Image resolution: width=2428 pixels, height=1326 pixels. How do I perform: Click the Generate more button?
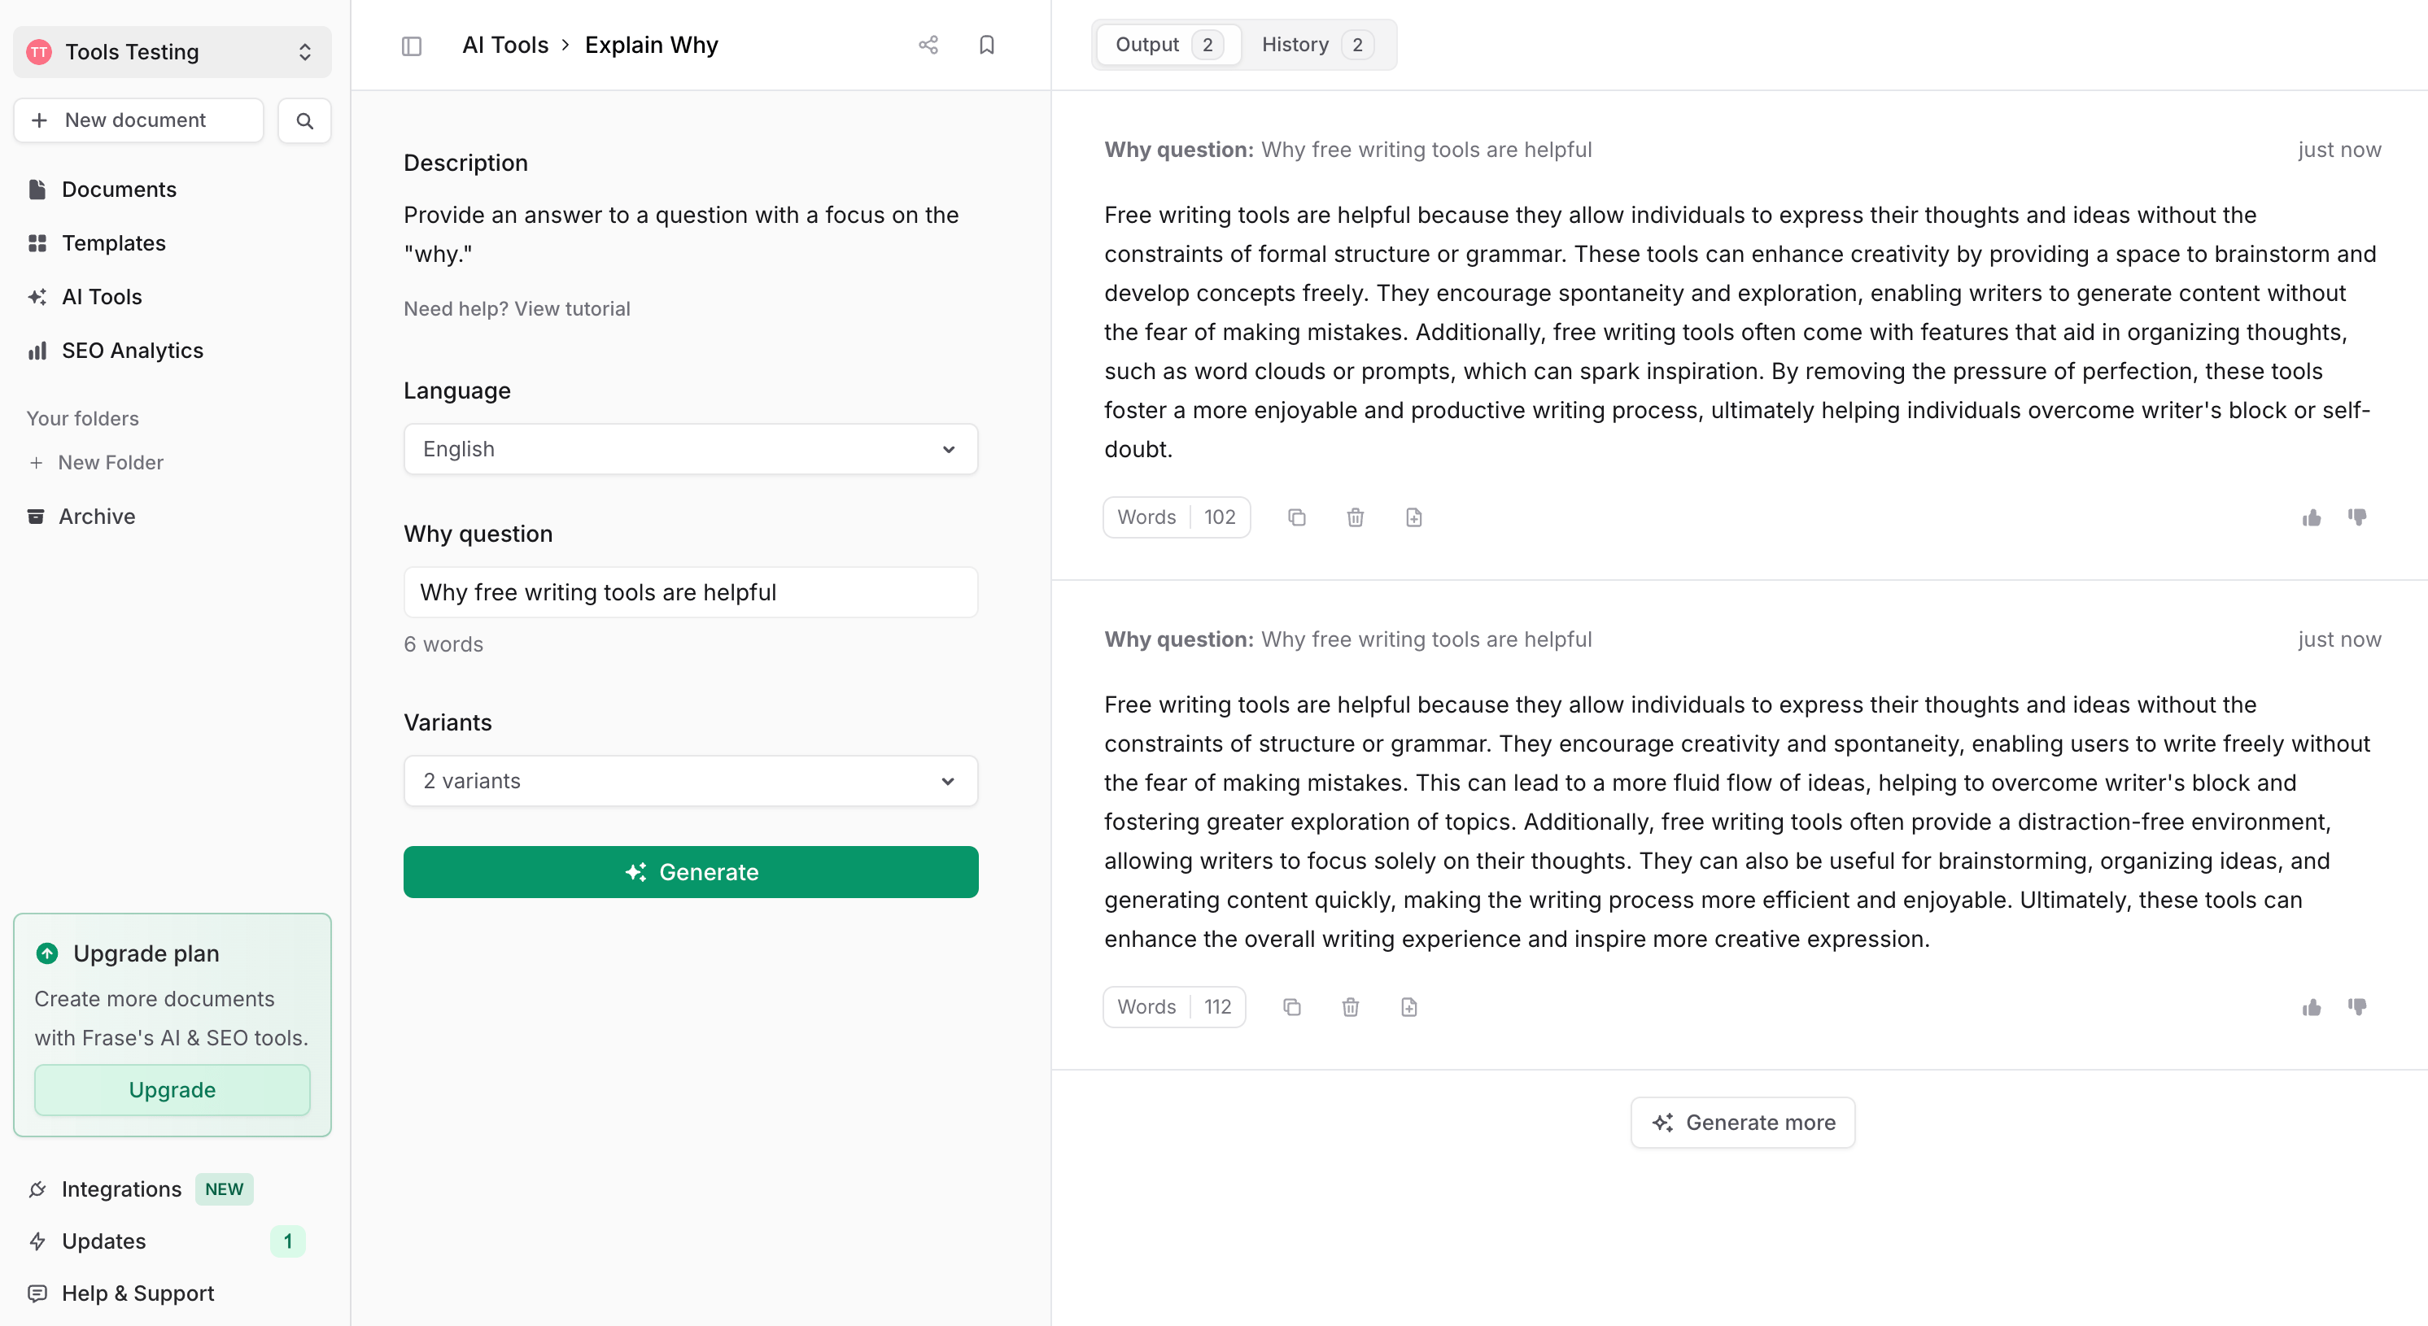[x=1742, y=1122]
